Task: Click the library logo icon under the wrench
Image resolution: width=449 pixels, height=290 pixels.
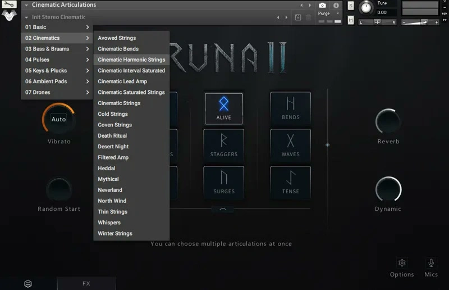Action: (x=9, y=16)
